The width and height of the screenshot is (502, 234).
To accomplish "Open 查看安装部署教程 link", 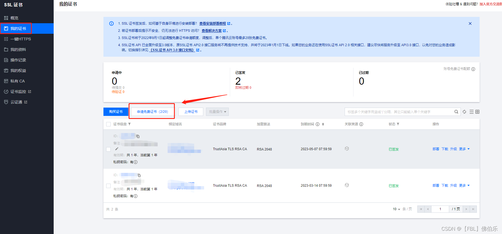I will [213, 24].
